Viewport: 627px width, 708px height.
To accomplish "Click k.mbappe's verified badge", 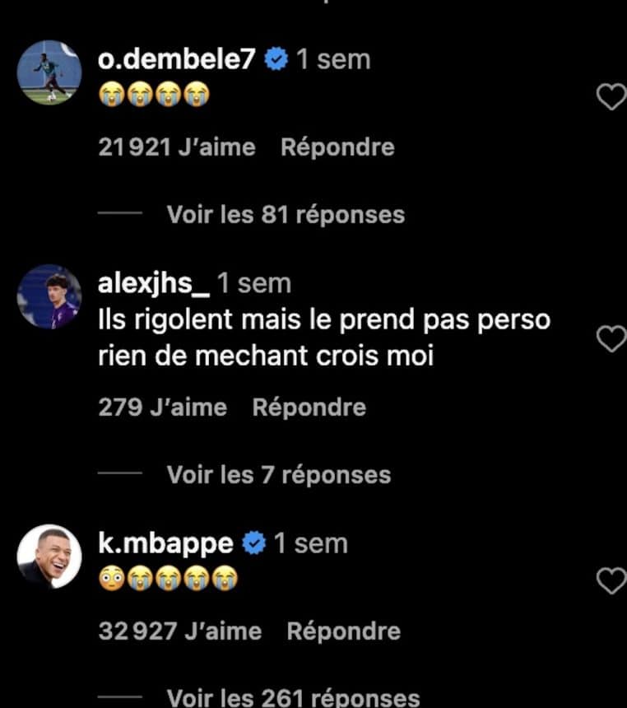I will pyautogui.click(x=255, y=543).
